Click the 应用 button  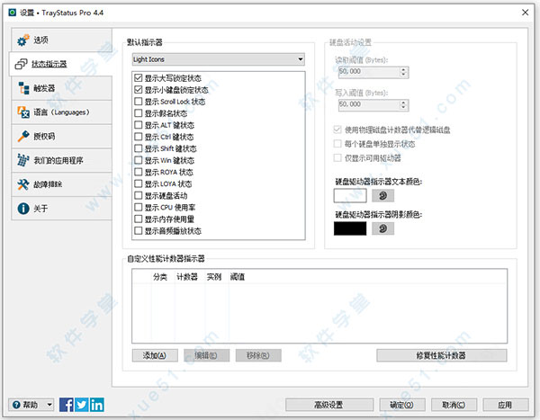tap(506, 405)
